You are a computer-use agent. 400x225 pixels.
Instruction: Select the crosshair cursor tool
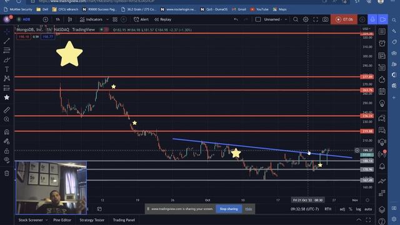(7, 31)
